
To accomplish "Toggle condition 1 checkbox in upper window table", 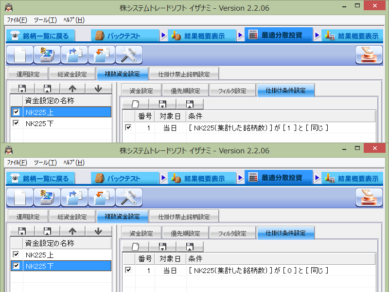I will point(128,128).
